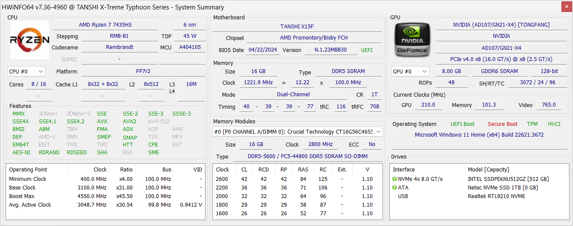Screen dimensions: 573x226
Task: Select the 8x512 L2 cache value
Action: (151, 84)
